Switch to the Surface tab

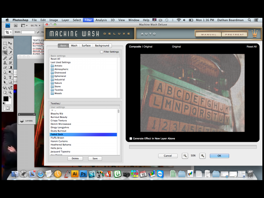(x=86, y=45)
